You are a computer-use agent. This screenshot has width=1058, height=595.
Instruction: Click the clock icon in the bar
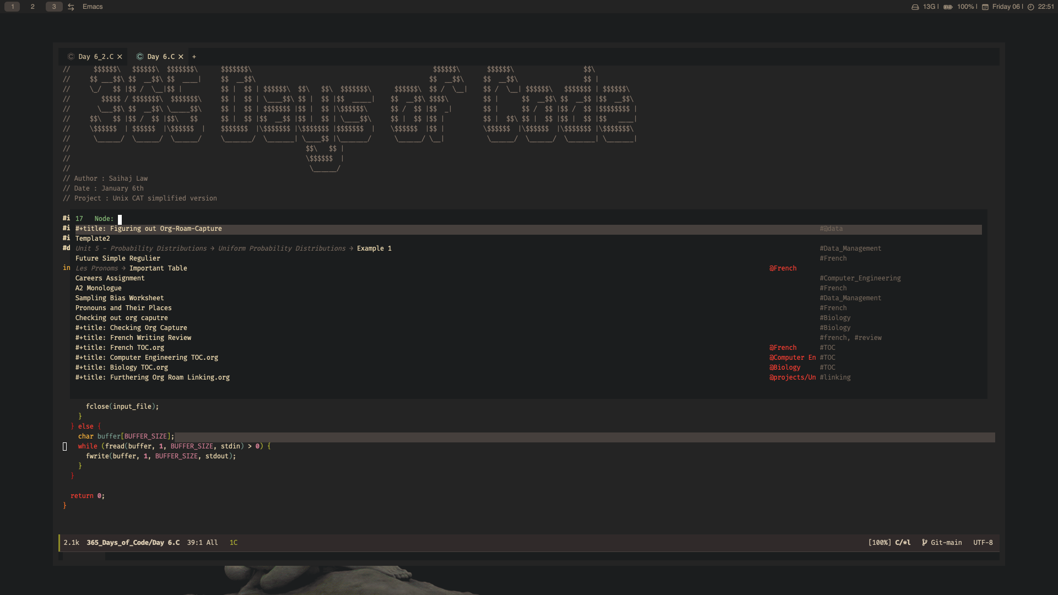(1030, 7)
